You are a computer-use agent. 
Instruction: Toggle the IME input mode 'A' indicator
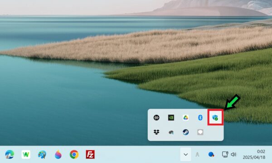(x=197, y=154)
